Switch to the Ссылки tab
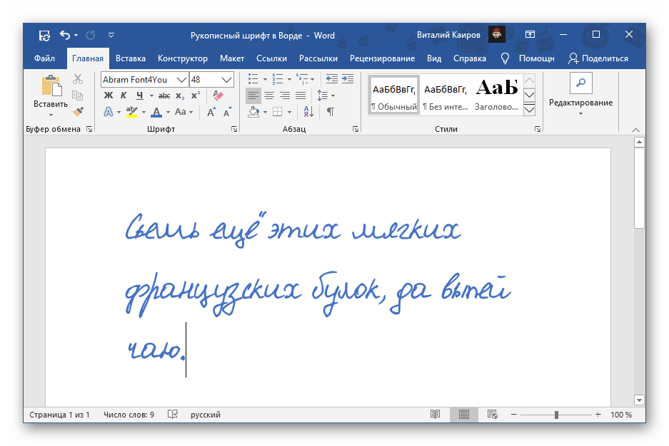669x446 pixels. coord(271,58)
